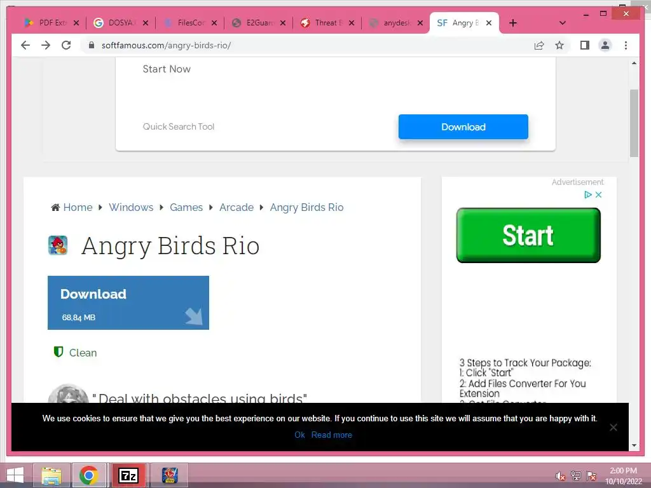Close the anydesk tab
The image size is (651, 488).
[x=420, y=23]
